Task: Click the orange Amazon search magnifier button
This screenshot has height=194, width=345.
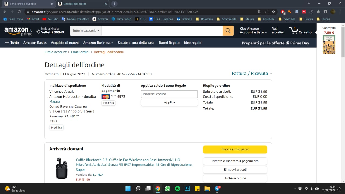Action: point(228,31)
